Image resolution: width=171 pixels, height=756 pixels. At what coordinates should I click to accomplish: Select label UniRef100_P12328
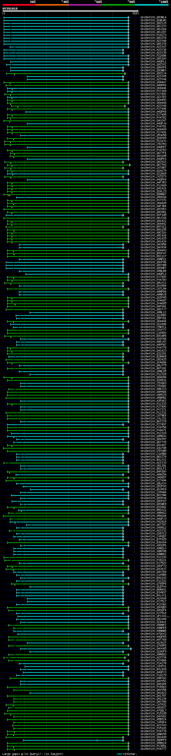click(153, 374)
